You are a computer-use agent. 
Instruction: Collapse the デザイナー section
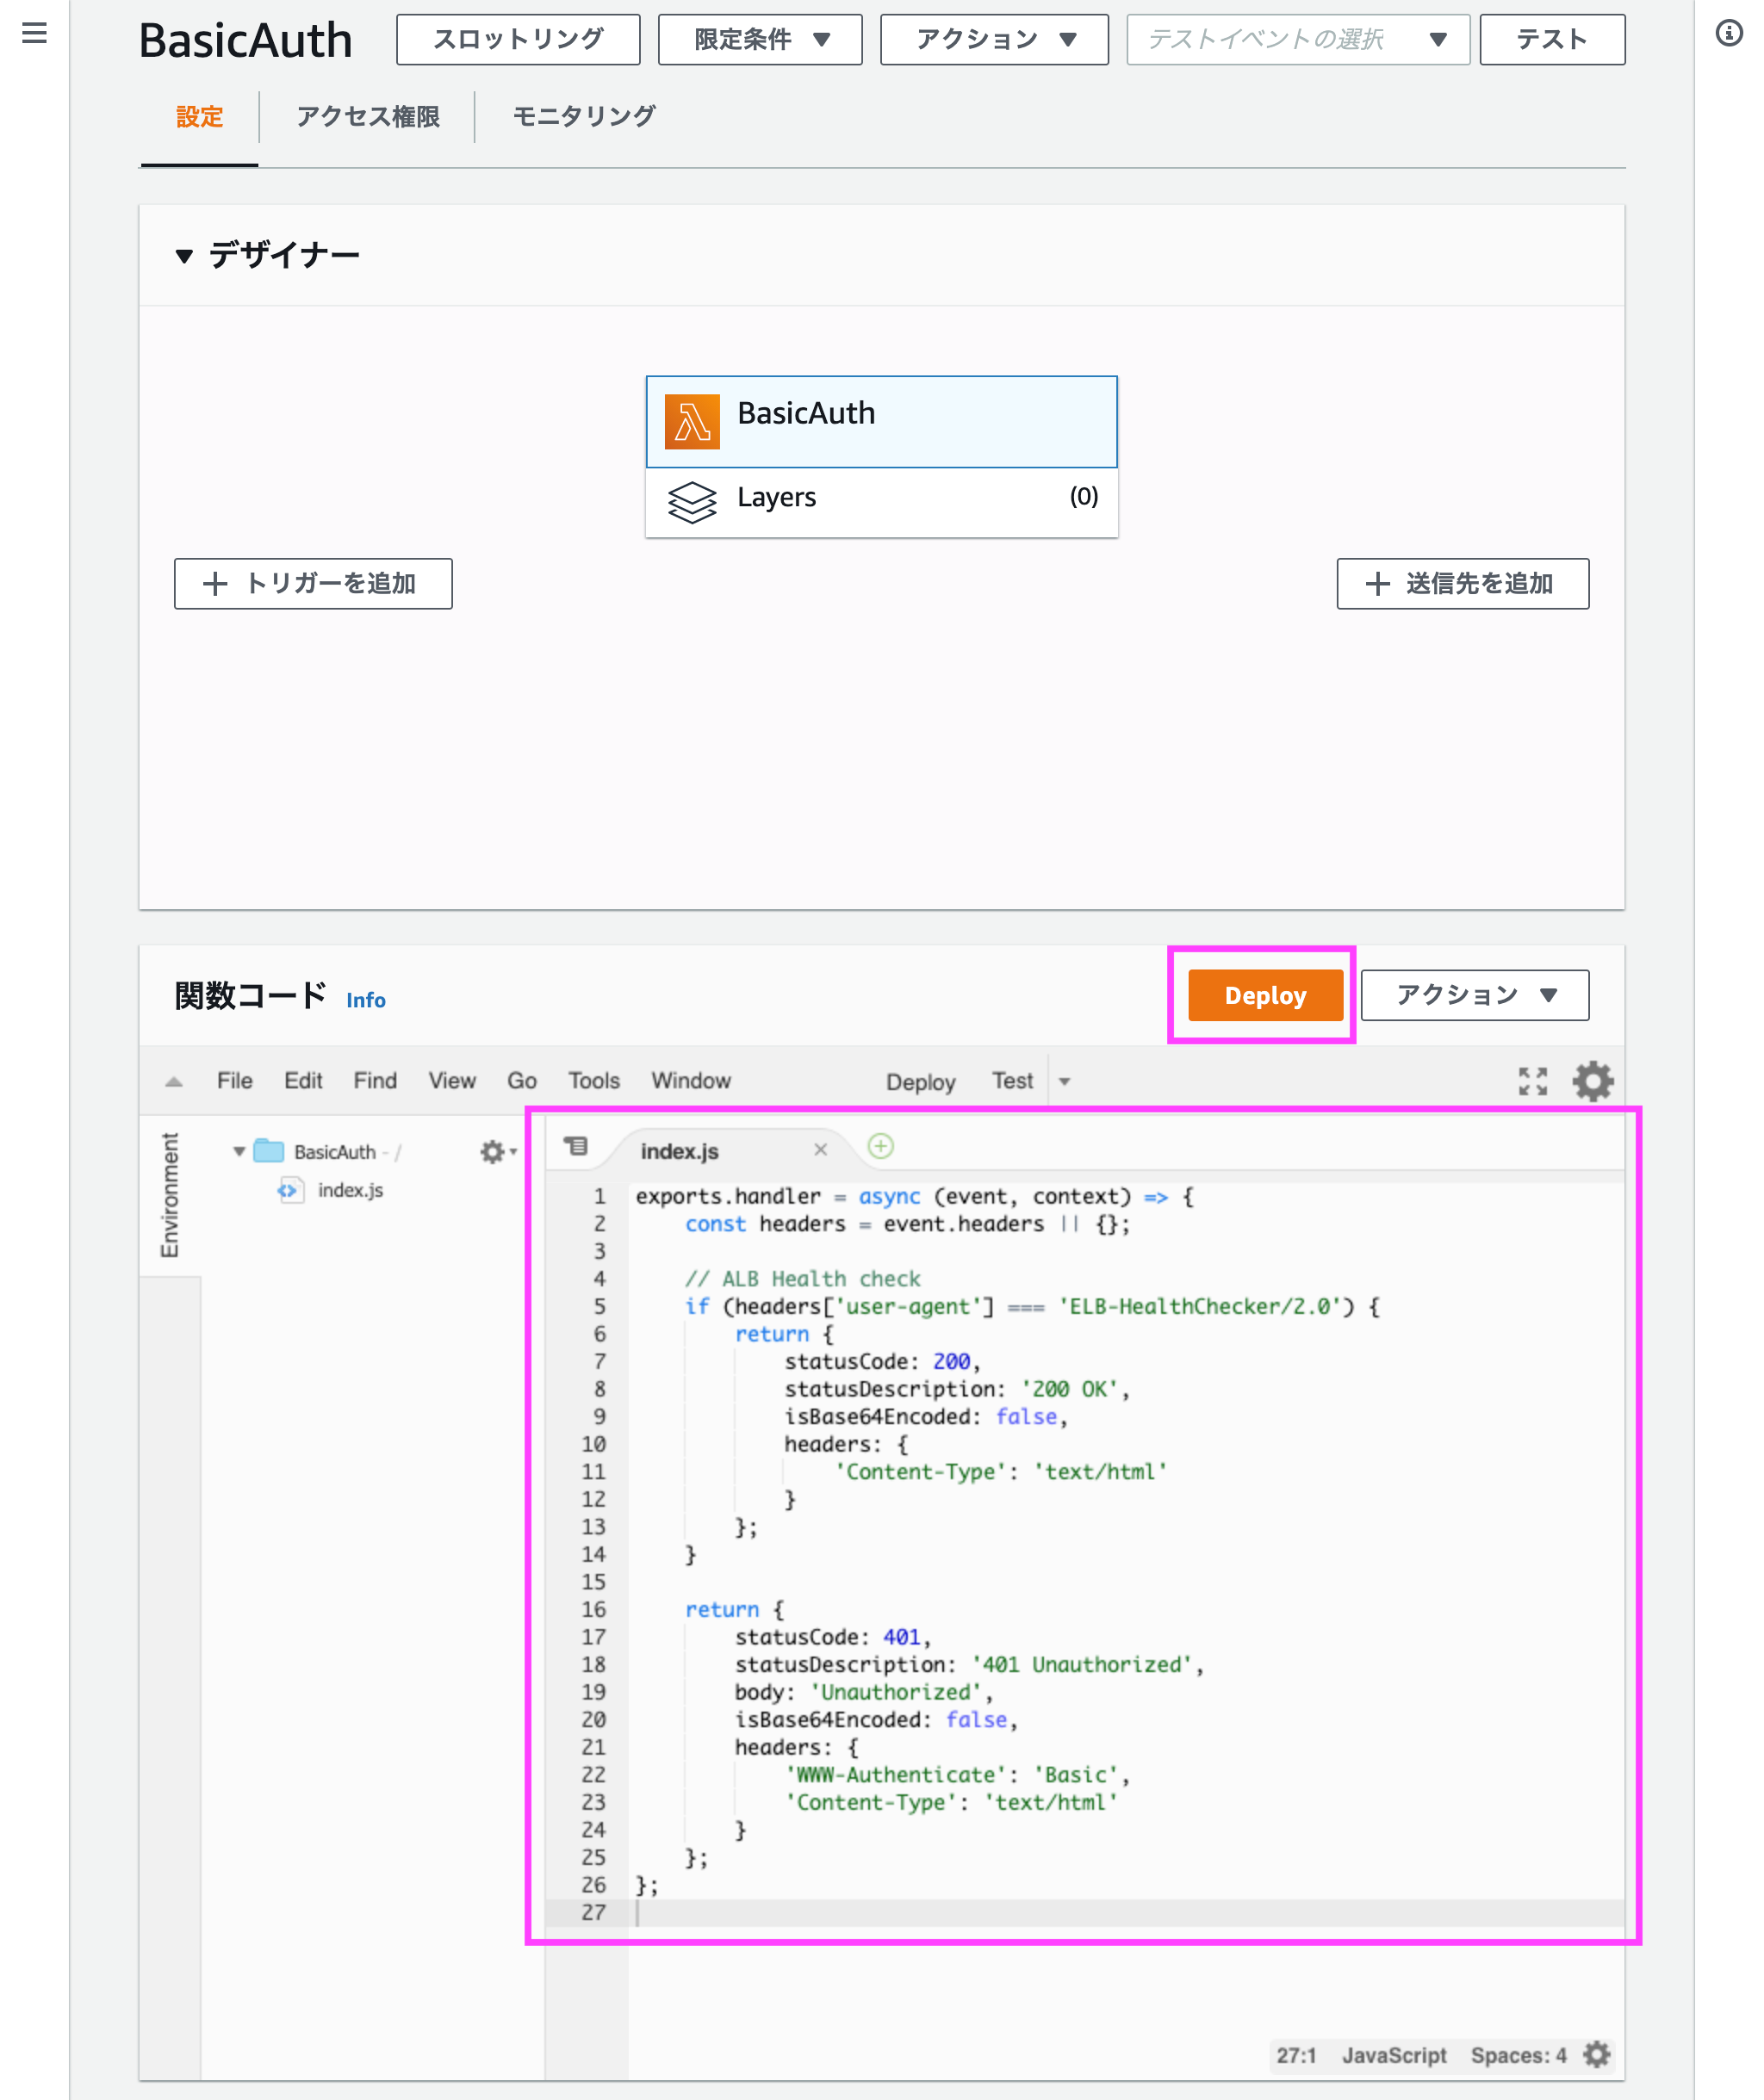[183, 255]
